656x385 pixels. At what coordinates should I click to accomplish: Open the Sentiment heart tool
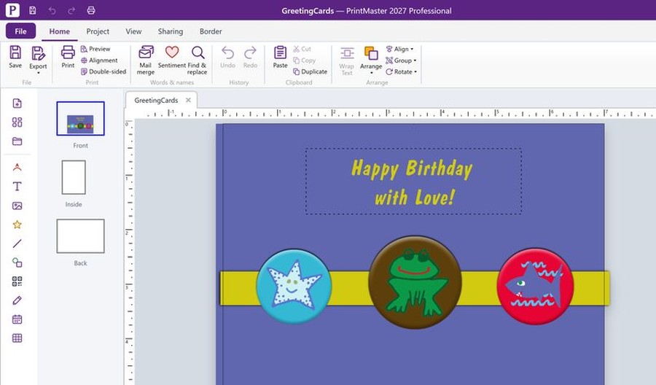[x=172, y=57]
